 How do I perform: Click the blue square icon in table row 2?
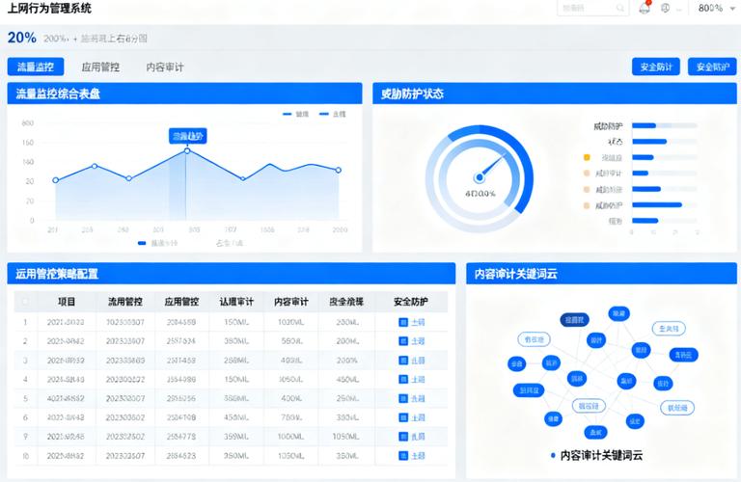click(403, 341)
